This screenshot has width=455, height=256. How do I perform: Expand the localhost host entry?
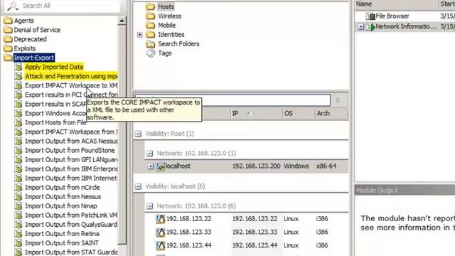151,166
